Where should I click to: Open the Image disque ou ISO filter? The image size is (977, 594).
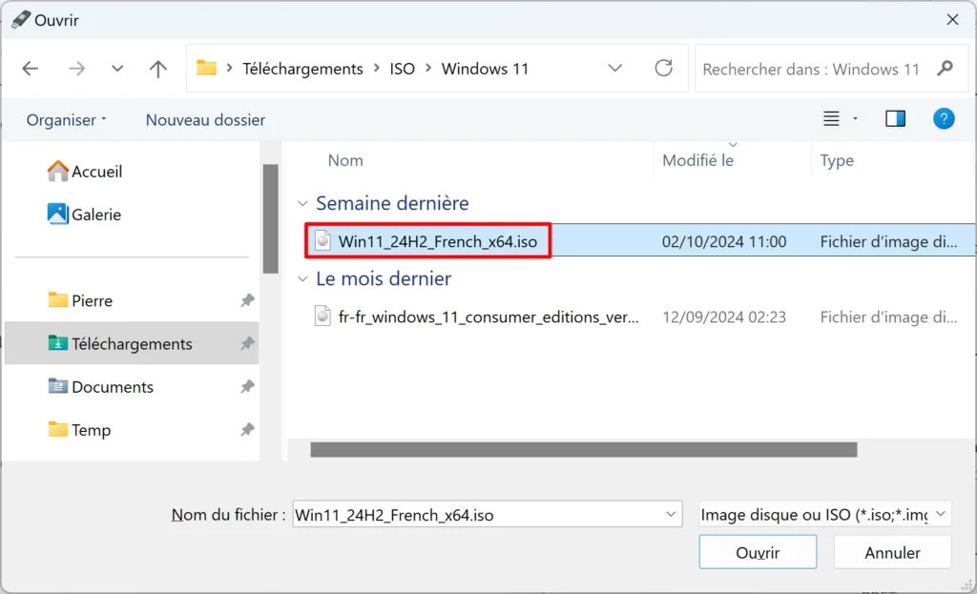click(825, 514)
